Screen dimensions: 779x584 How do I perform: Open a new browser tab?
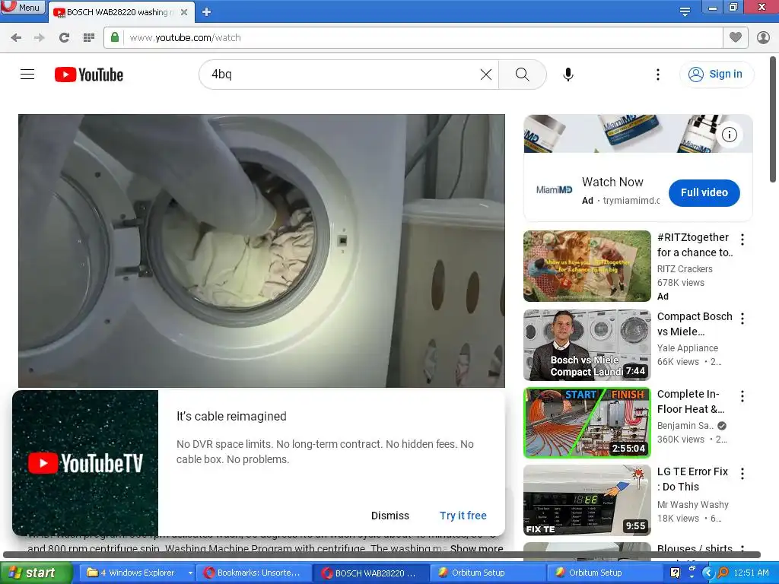(x=207, y=12)
